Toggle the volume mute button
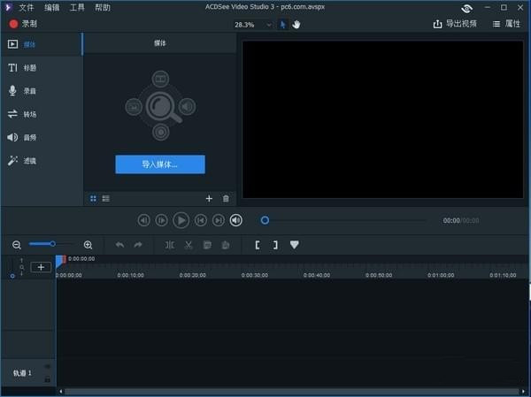This screenshot has width=531, height=397. pos(236,220)
